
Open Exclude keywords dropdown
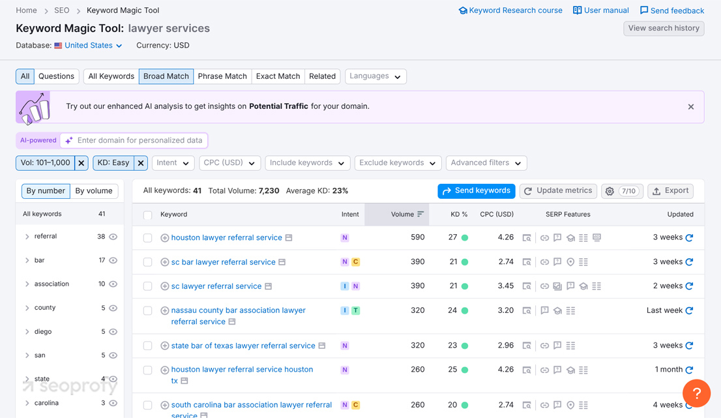pyautogui.click(x=398, y=163)
